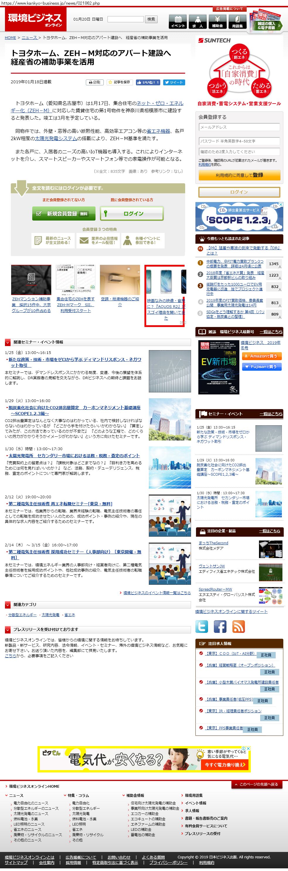Open footer 環境用語集 link

click(194, 795)
